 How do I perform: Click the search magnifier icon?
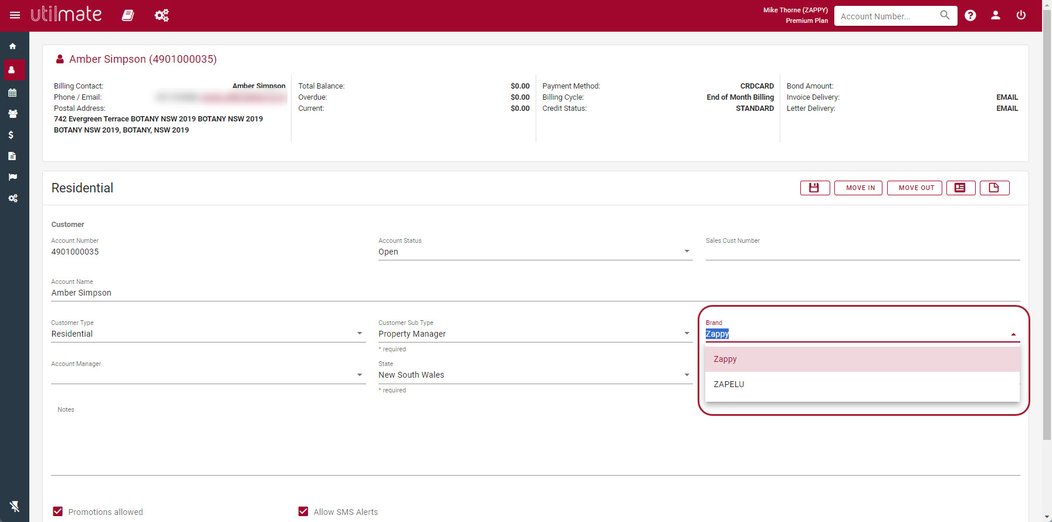(x=945, y=15)
